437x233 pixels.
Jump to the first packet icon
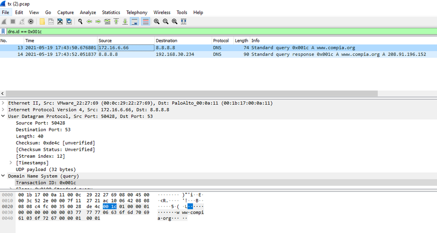(116, 21)
